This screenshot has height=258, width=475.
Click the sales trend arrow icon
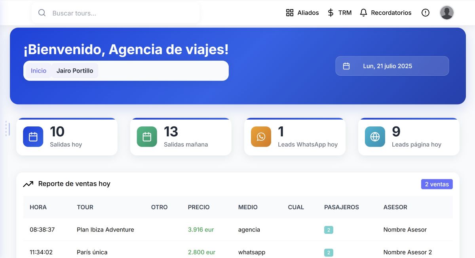(28, 184)
